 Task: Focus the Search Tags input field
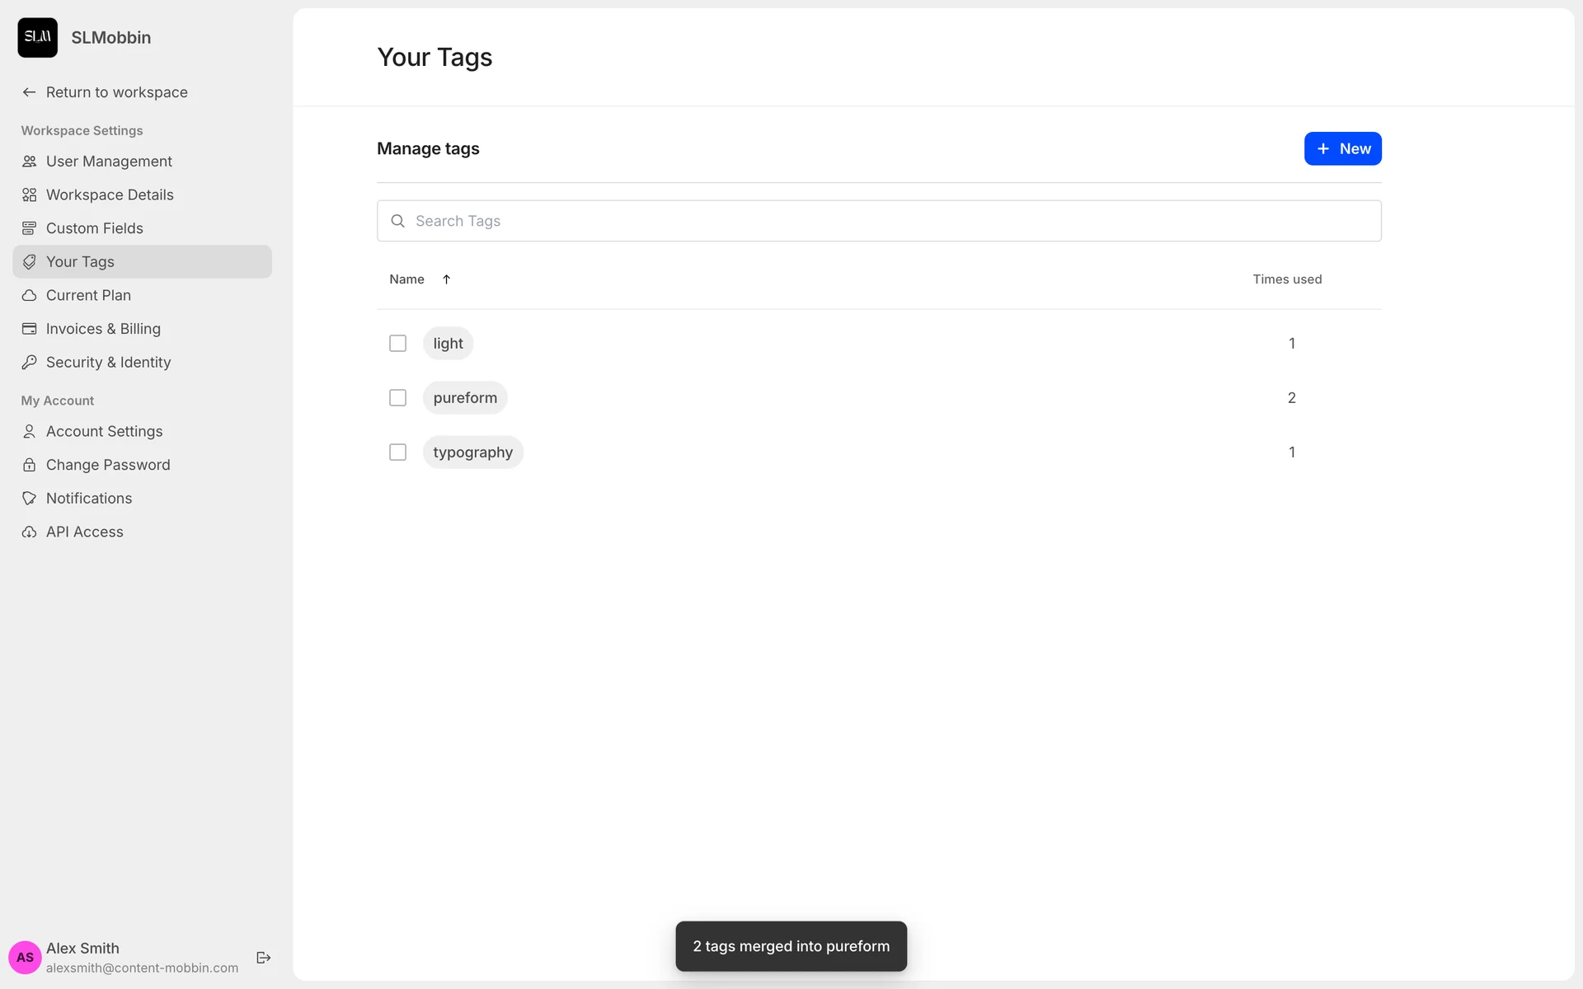point(890,221)
